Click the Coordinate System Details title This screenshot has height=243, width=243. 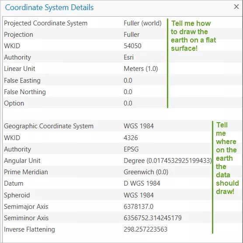(x=49, y=7)
